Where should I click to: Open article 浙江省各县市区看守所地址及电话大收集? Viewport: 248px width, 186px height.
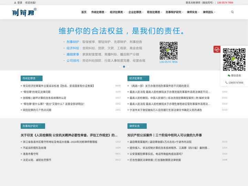coord(60,142)
